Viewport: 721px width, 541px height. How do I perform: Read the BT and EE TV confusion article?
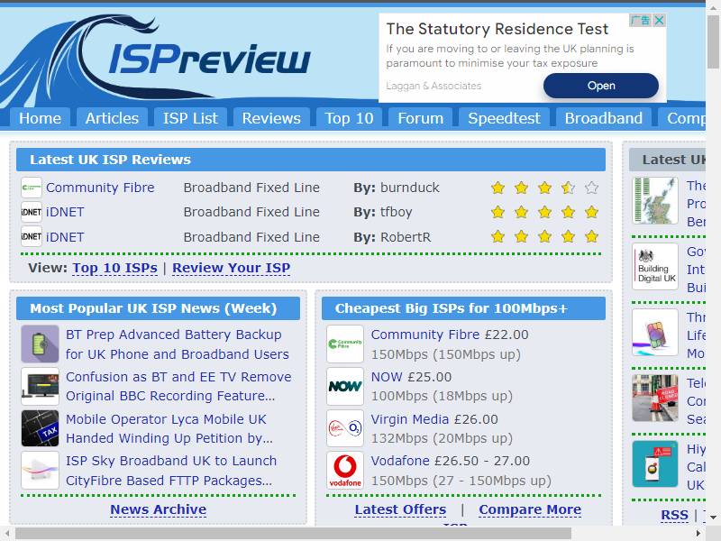pos(178,386)
